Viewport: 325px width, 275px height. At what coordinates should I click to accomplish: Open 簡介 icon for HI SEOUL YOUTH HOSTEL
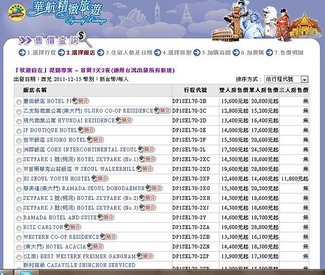(x=100, y=178)
